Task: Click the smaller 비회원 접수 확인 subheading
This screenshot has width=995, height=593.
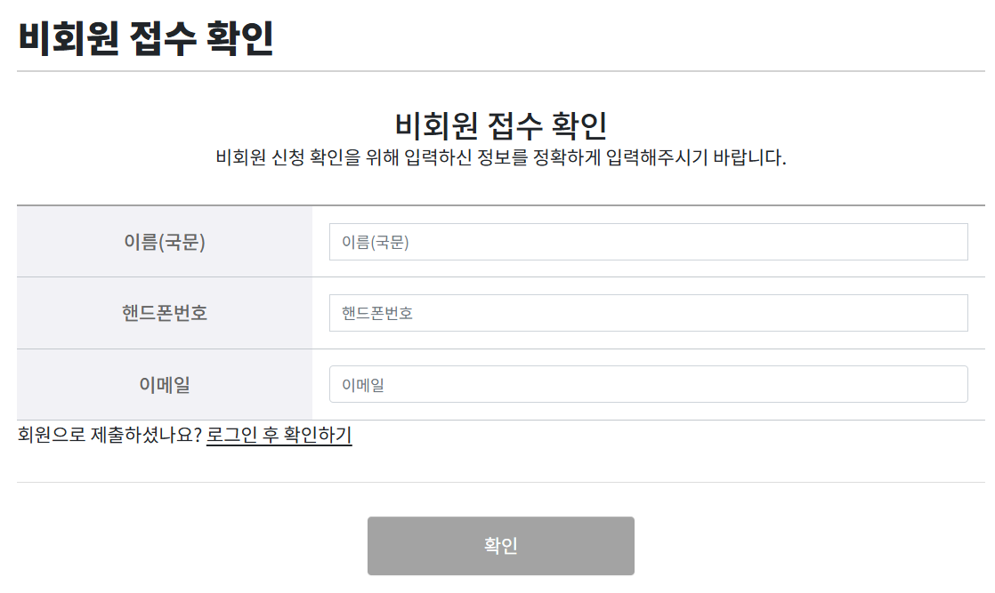Action: (x=500, y=125)
